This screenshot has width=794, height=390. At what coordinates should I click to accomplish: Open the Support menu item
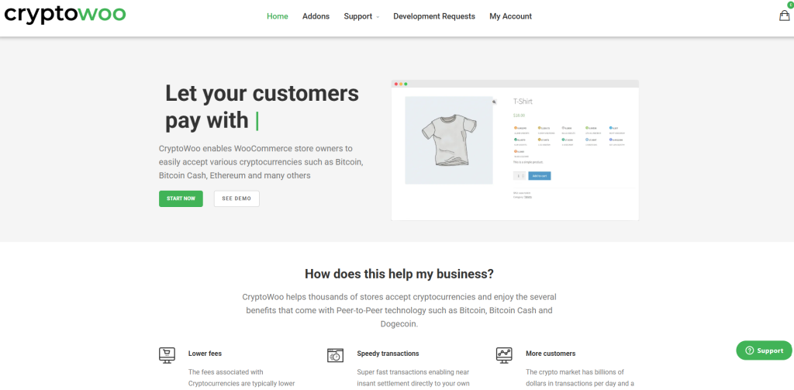[358, 16]
